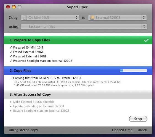Click the bullet beside Update prebinding
The image size is (155, 137).
pos(11,106)
